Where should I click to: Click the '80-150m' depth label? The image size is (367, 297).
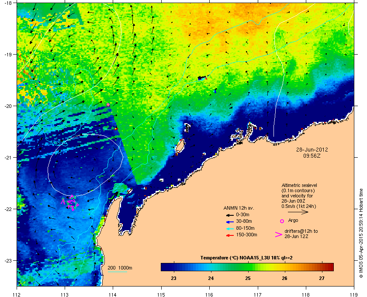pyautogui.click(x=245, y=228)
